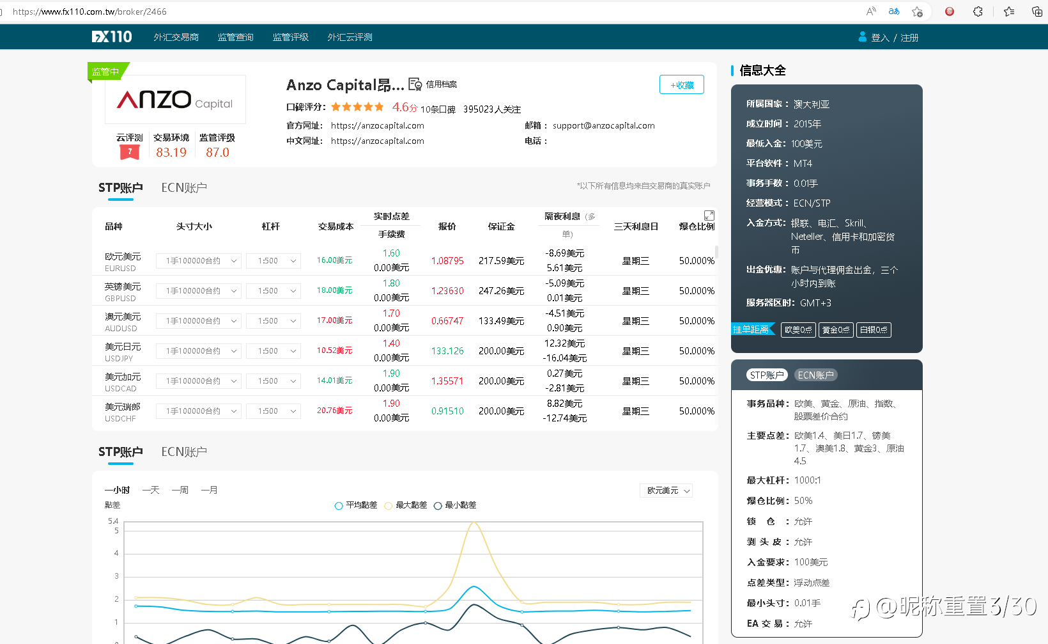Select the ECN账户 pill in info sidebar

[x=816, y=375]
